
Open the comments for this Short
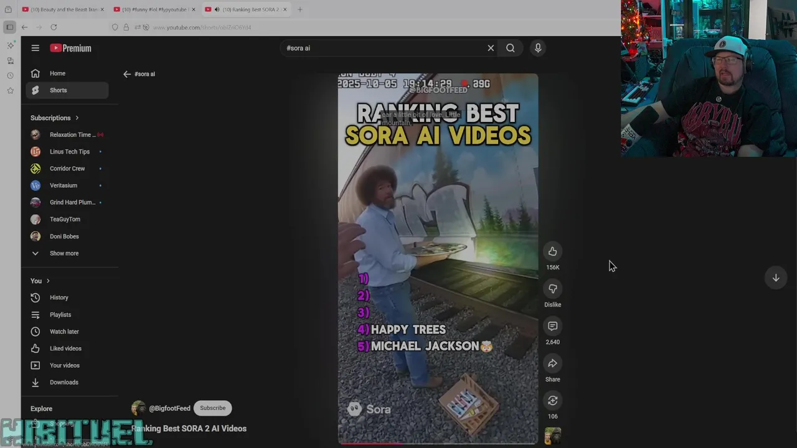(x=552, y=326)
